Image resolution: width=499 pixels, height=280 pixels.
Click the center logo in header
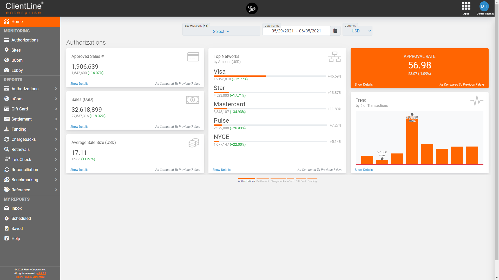pos(252,8)
